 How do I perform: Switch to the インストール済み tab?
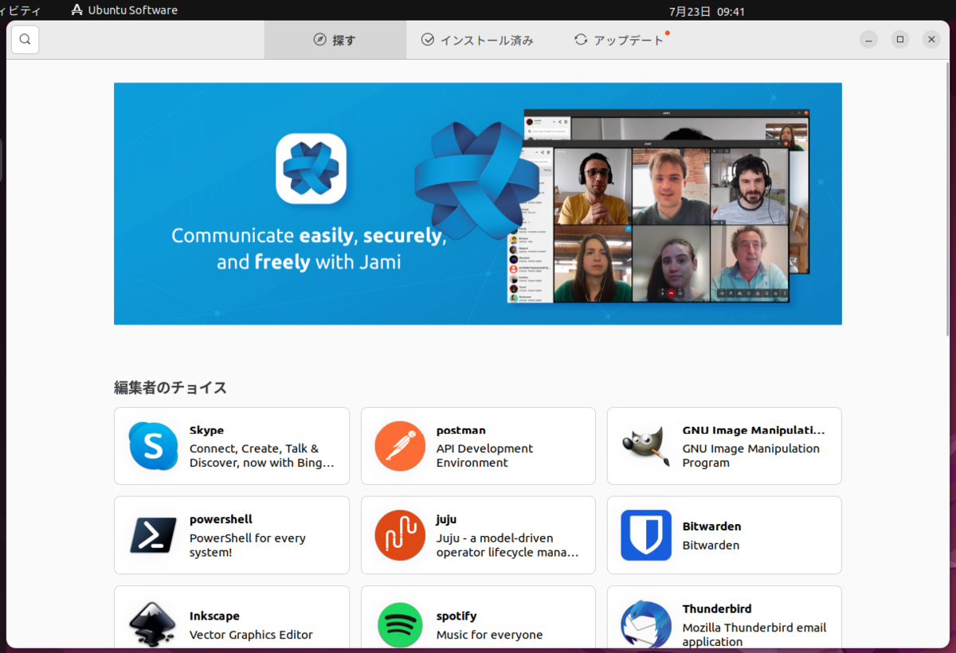(477, 40)
